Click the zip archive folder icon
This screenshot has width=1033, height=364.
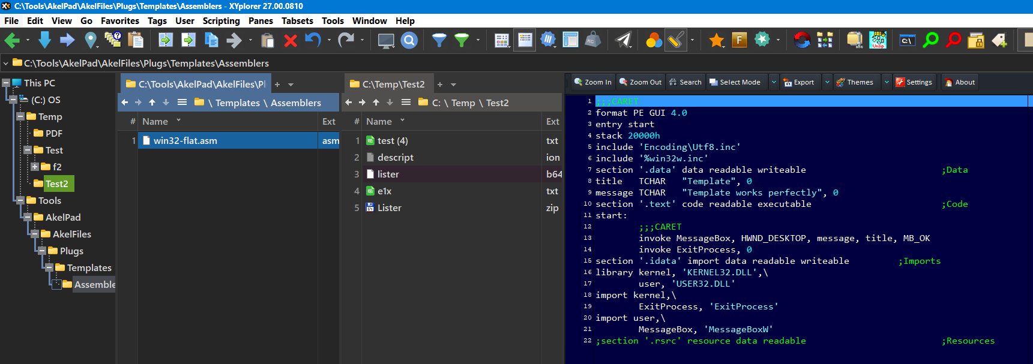click(855, 40)
